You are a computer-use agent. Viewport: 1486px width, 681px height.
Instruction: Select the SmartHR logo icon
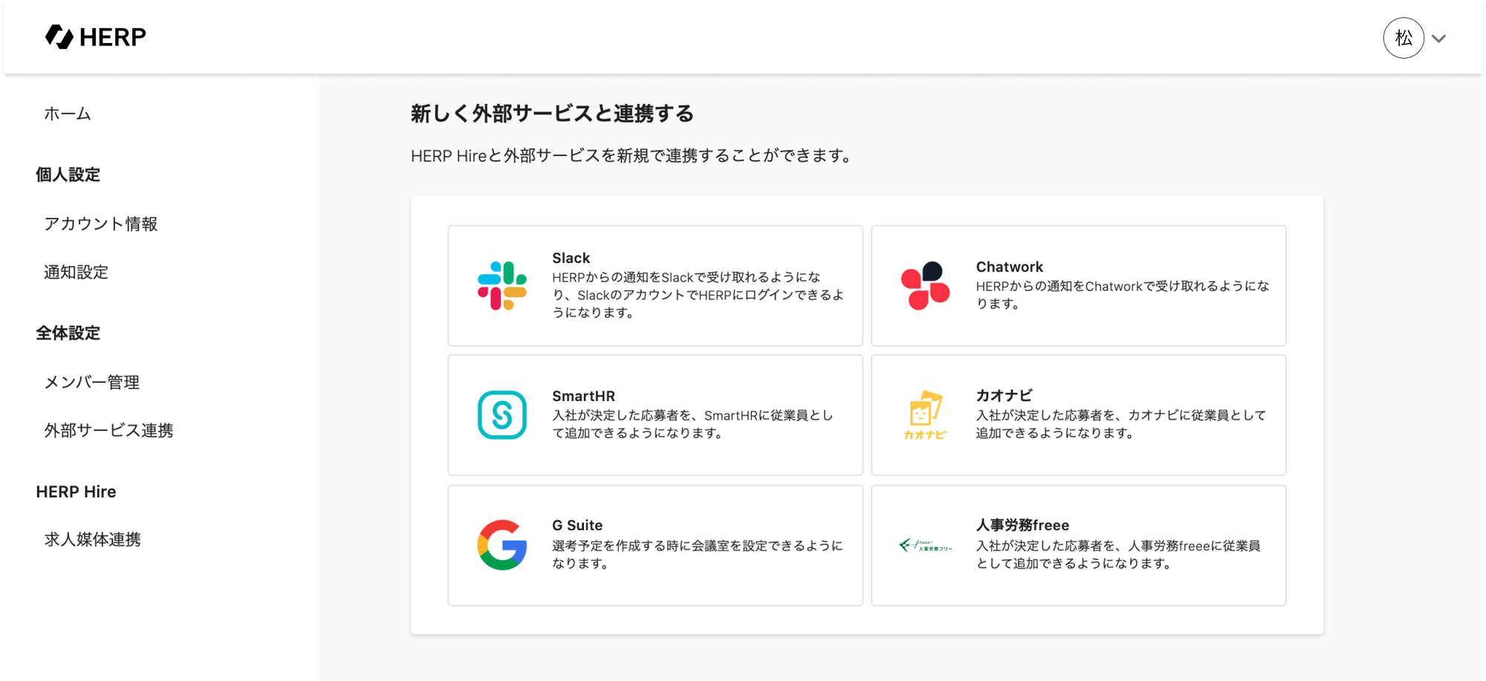point(502,415)
